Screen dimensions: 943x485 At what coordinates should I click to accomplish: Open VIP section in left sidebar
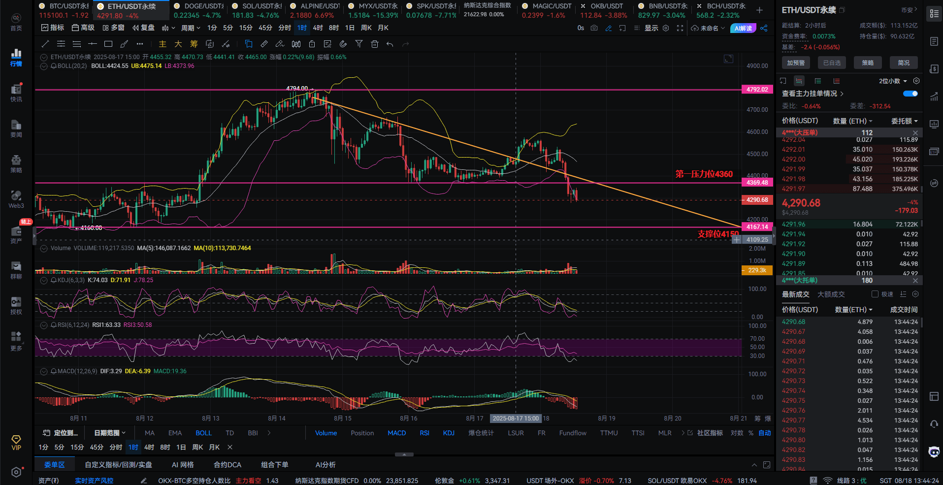tap(16, 442)
